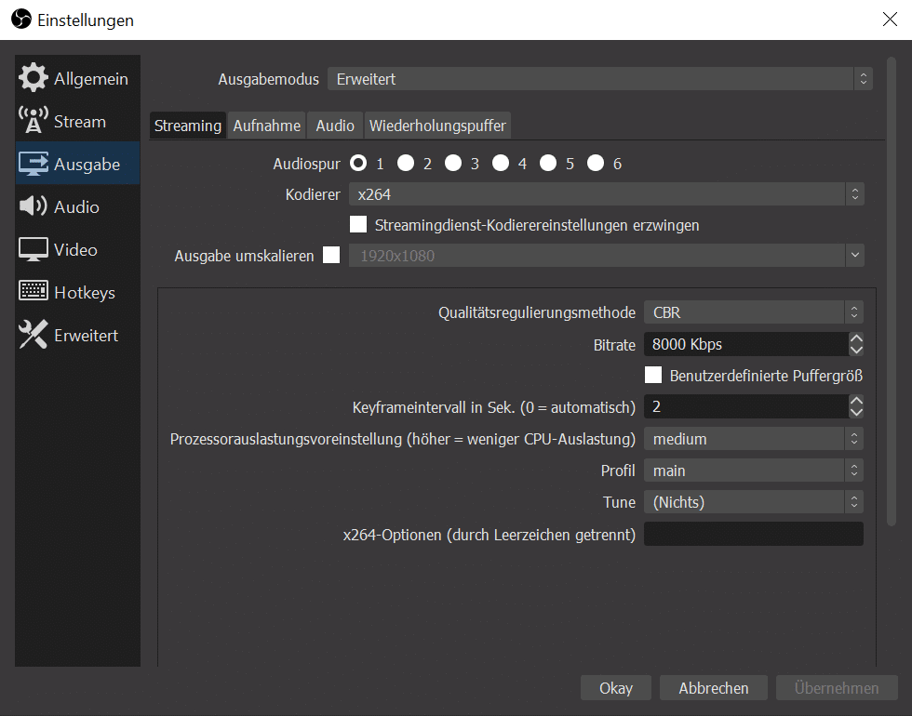The height and width of the screenshot is (716, 912).
Task: Open Allgemein settings via gear icon
Action: [34, 79]
